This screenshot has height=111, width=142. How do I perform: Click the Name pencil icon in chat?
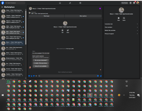click(x=68, y=30)
